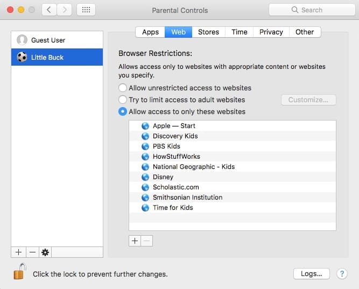Viewport: 359px width, 289px height.
Task: Click the lock to prevent changes
Action: point(20,272)
